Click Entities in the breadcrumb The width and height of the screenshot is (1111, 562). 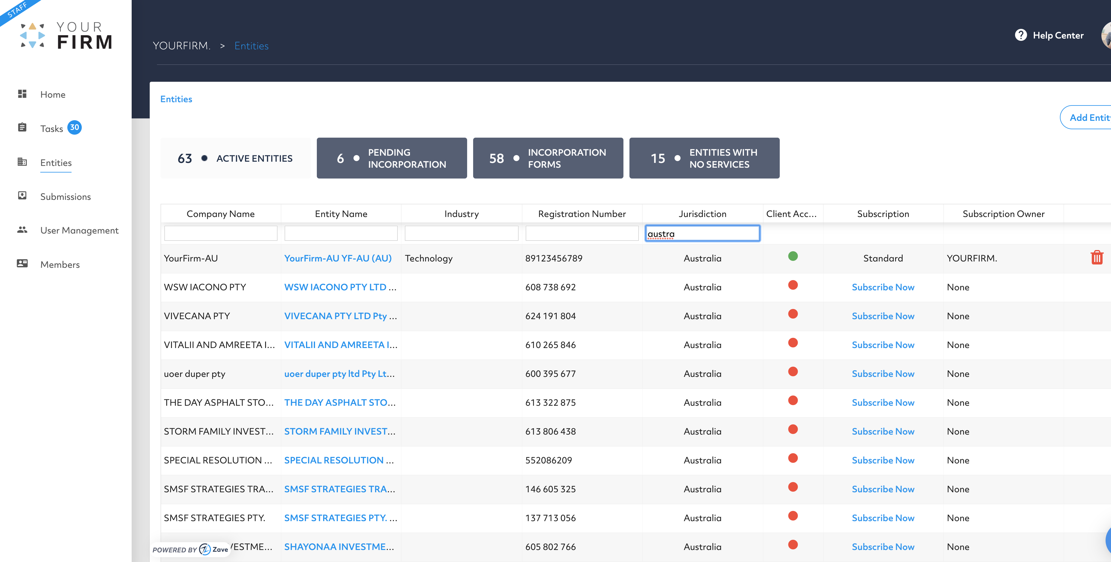tap(251, 46)
